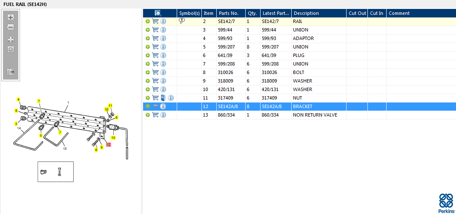Sort table by Symbol(s) column header
This screenshot has width=456, height=214.
(189, 13)
